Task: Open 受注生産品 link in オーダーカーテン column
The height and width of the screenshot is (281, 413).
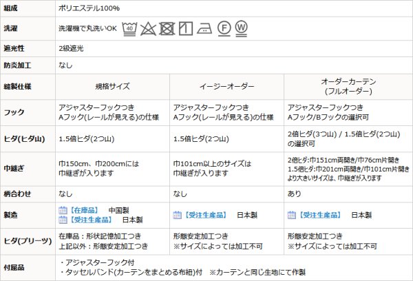Action: pos(319,215)
